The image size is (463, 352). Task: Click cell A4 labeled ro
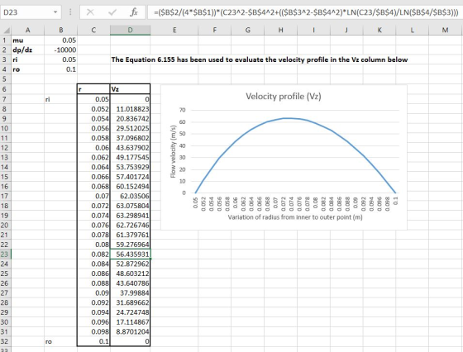pos(28,69)
